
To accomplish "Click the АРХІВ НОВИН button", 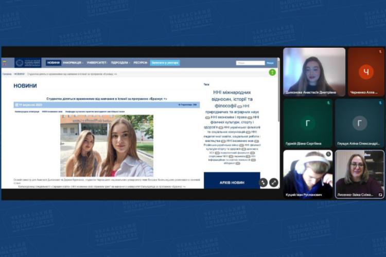I will click(232, 181).
